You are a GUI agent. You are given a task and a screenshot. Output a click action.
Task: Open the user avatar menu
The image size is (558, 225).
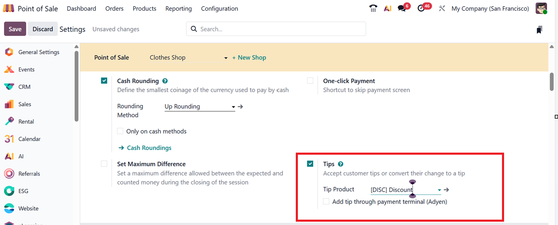click(x=541, y=8)
